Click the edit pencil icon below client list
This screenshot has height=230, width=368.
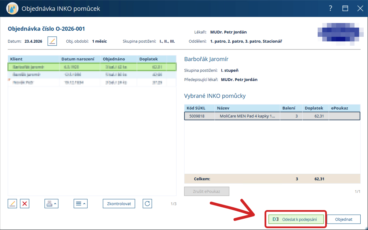tap(12, 204)
